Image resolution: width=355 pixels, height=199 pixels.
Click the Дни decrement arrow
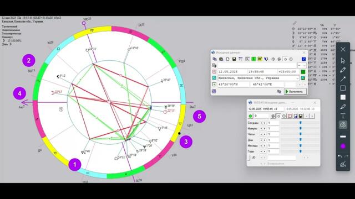pos(261,140)
